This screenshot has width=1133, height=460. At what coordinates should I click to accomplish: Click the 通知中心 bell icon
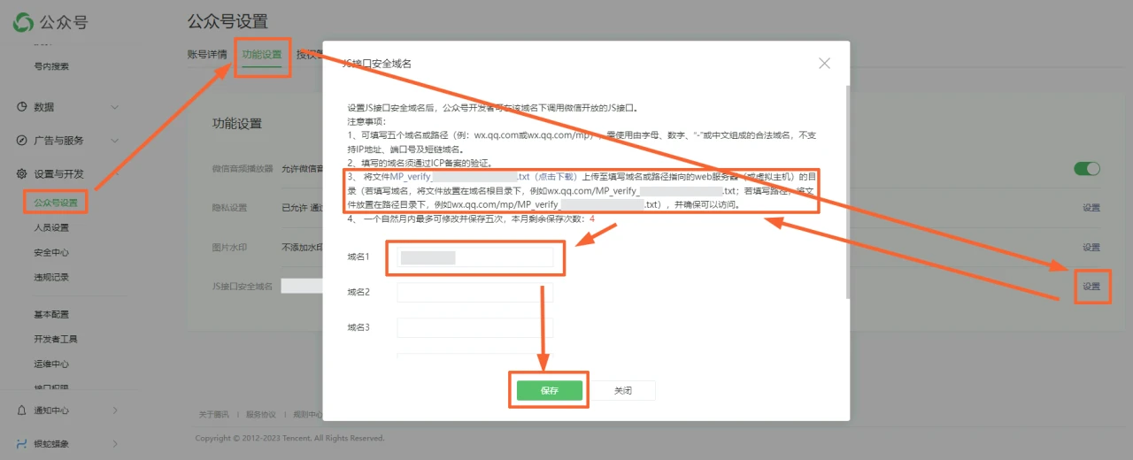[x=22, y=410]
